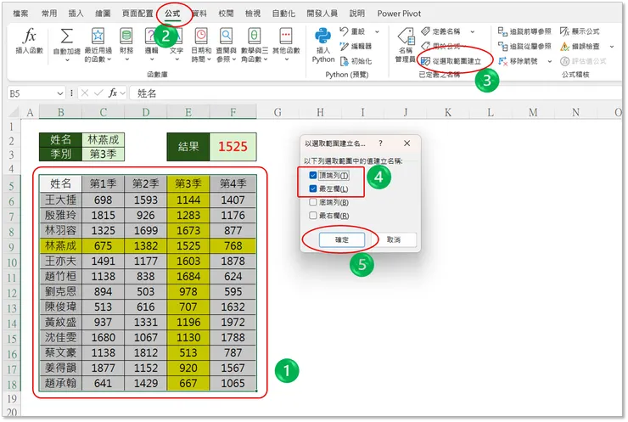The image size is (628, 422).
Task: Enable Bottom row (底端列) checkbox
Action: click(313, 202)
